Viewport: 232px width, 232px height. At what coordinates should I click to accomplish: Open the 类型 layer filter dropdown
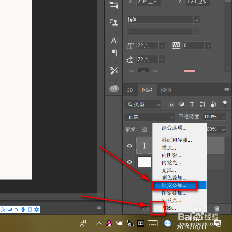143,104
